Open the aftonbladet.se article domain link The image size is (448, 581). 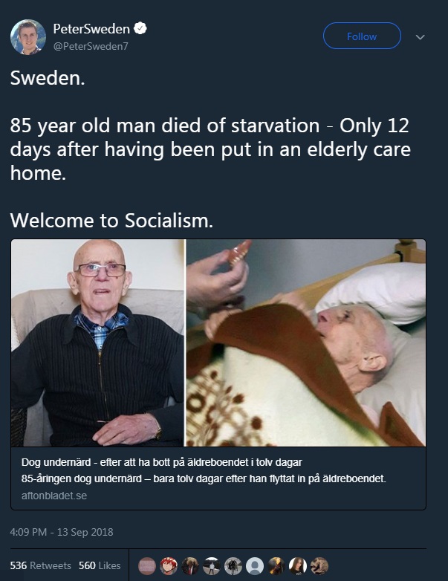pyautogui.click(x=54, y=496)
